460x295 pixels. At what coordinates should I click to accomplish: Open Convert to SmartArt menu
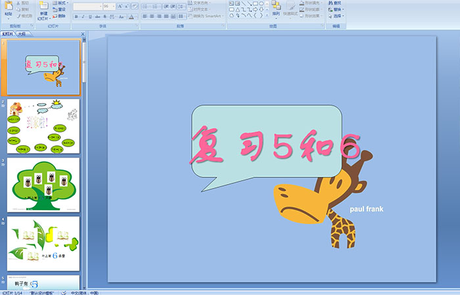(x=206, y=16)
